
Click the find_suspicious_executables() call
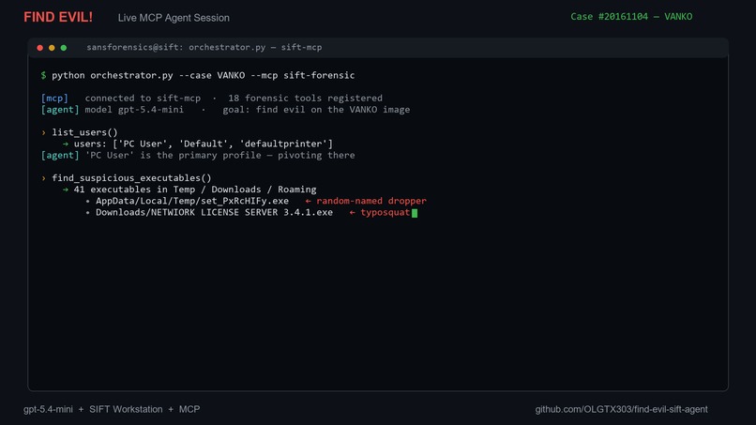[x=127, y=178]
